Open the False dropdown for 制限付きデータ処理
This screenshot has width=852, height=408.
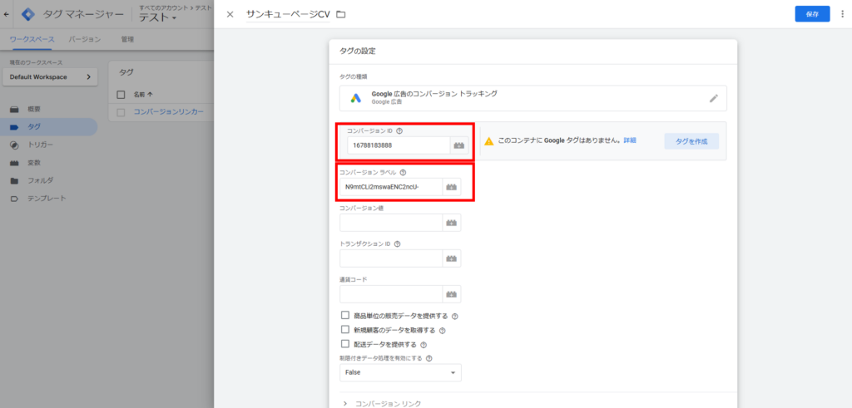point(400,373)
